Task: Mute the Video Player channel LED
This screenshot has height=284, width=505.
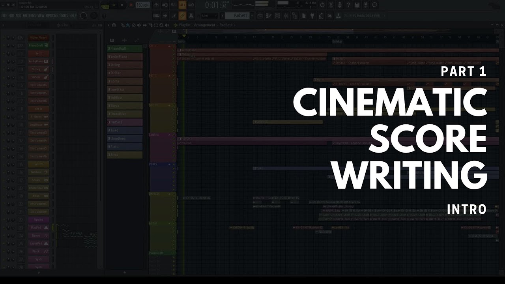Action: [4, 37]
